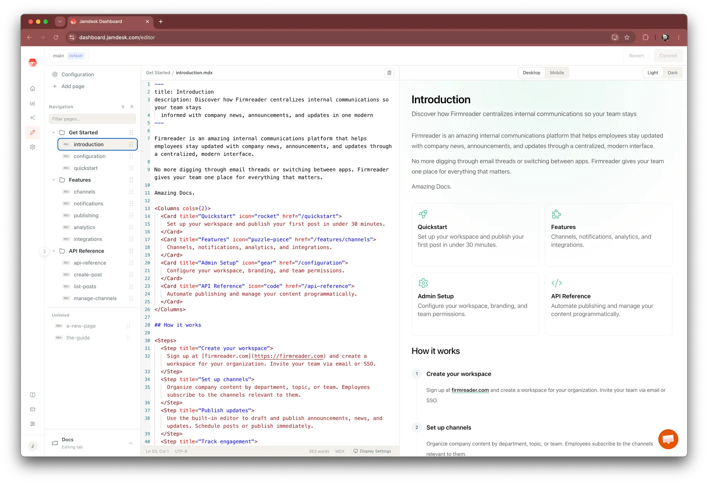Click the MDX language status indicator

click(340, 451)
